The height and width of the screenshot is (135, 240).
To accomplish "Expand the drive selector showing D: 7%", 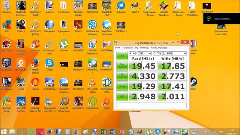I will pos(169,53).
